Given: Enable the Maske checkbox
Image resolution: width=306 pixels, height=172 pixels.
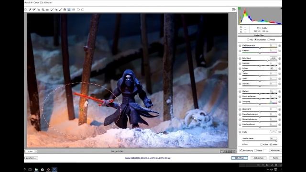Looking at the screenshot, I should point(256,150).
